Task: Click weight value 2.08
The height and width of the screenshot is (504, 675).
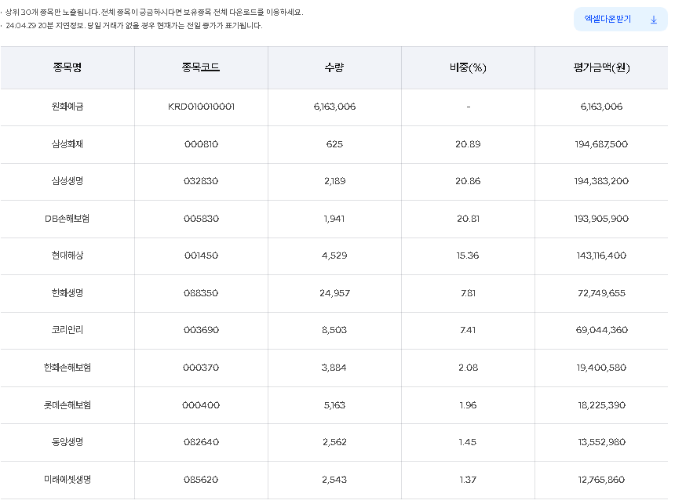Action: coord(468,368)
